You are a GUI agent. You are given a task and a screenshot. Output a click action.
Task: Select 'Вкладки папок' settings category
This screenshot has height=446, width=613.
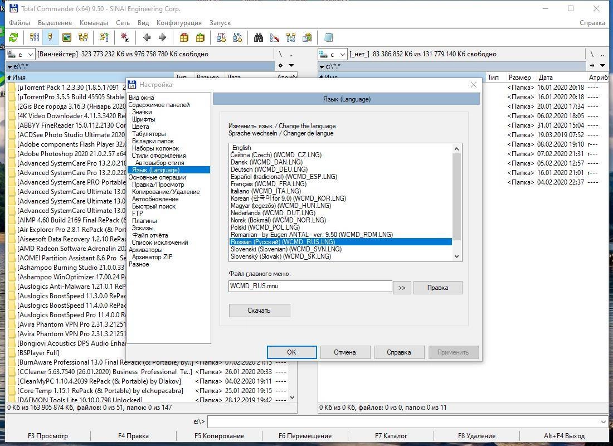(x=153, y=141)
